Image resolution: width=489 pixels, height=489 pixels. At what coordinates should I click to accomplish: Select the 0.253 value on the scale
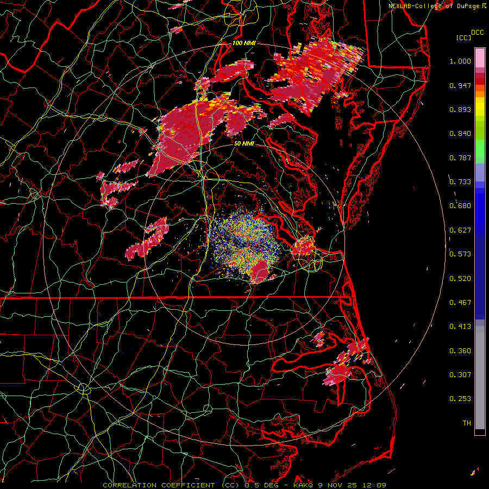click(460, 399)
